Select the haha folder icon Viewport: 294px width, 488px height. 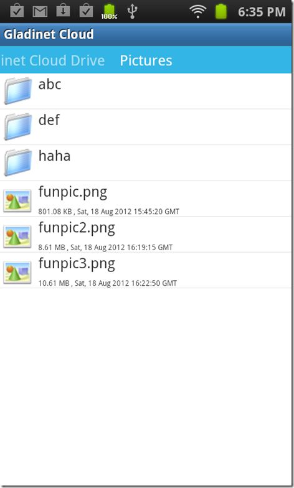(x=17, y=162)
